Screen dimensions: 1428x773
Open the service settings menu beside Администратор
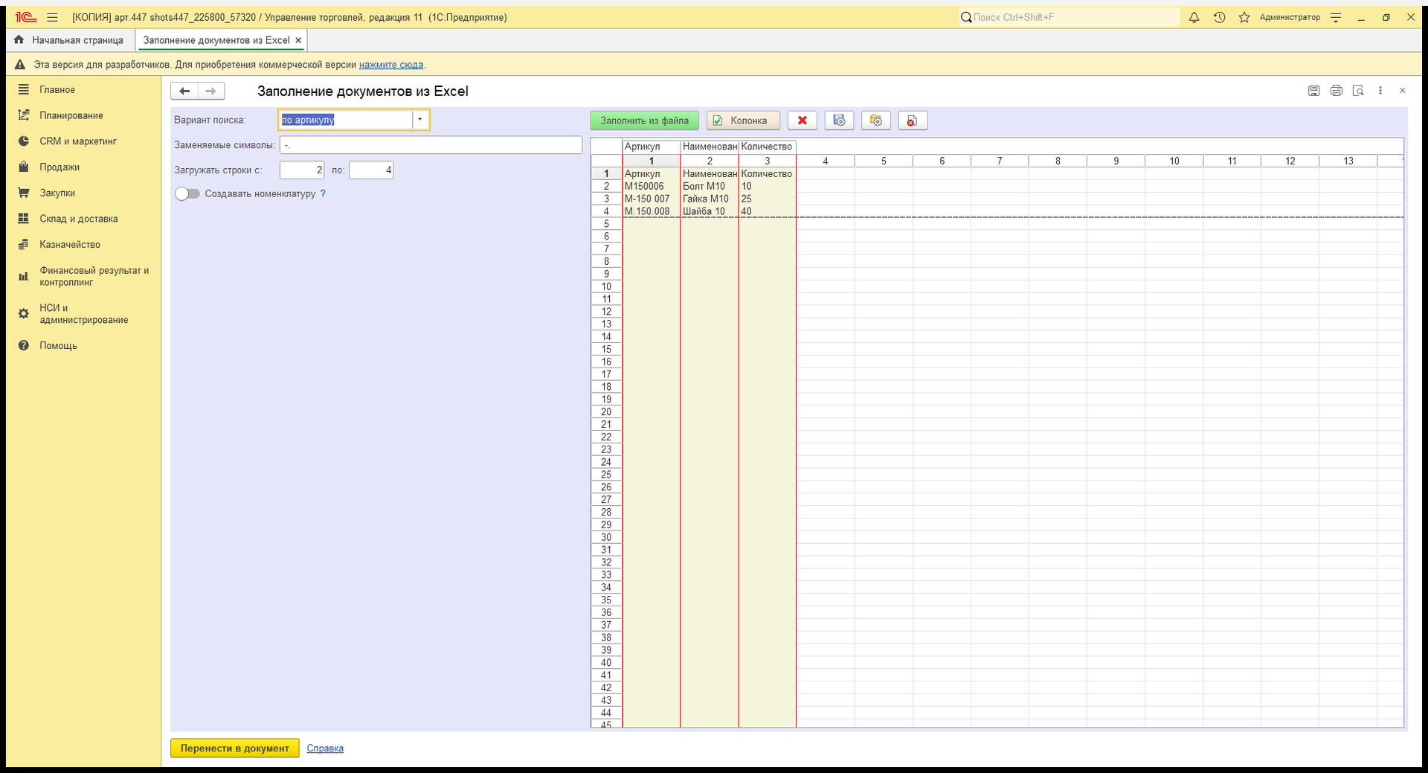[1336, 17]
